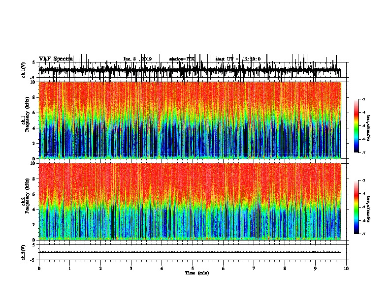Screen dimensions: 390x301
Task: Click inside the ch.2 spectrogram image
Action: click(190, 202)
